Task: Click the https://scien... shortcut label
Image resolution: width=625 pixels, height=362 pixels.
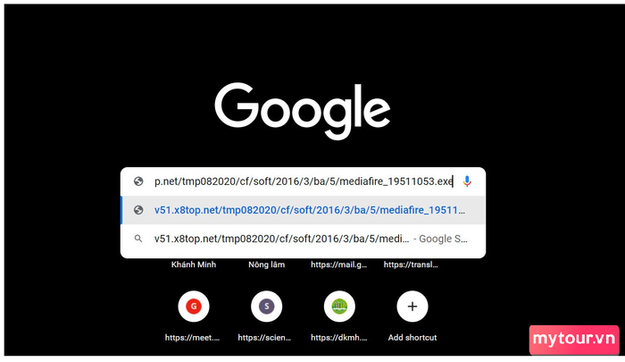Action: point(264,338)
